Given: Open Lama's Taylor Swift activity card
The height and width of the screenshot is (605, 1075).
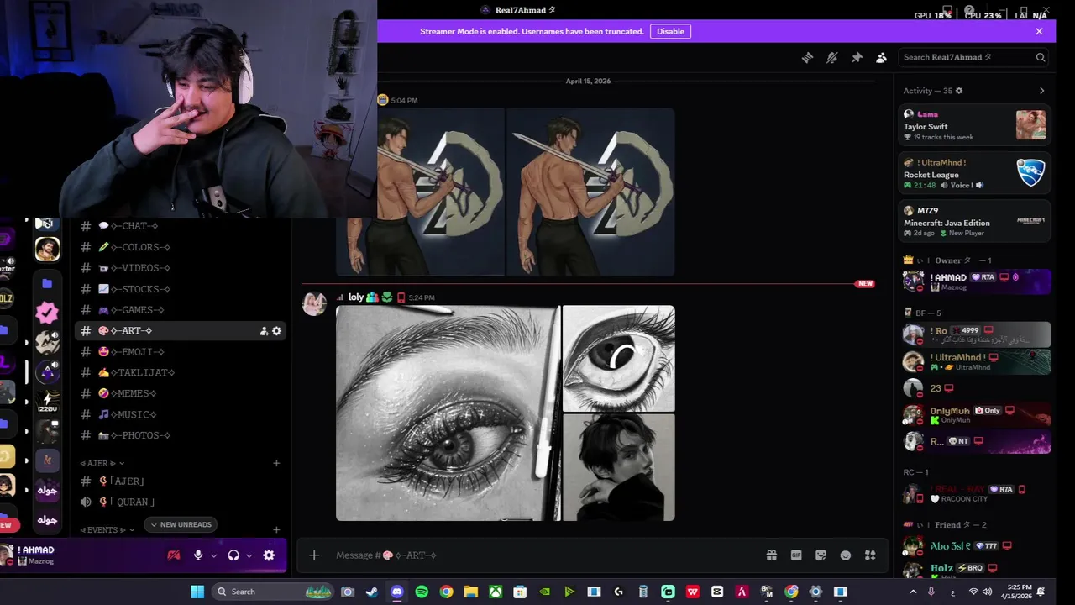Looking at the screenshot, I should [x=974, y=125].
